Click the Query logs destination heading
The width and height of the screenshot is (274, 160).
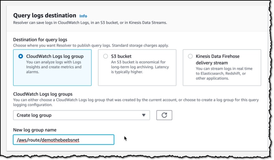click(45, 15)
